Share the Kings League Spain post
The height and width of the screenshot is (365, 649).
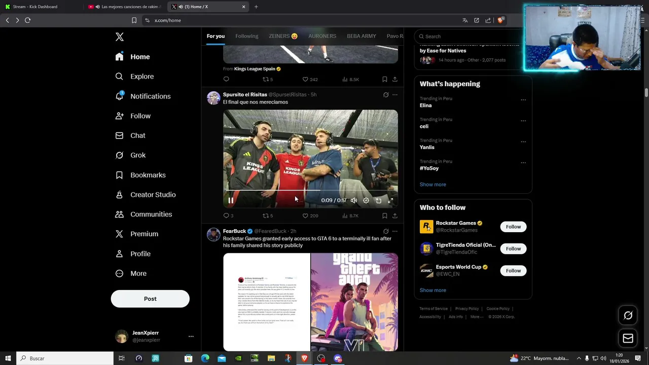click(x=395, y=80)
